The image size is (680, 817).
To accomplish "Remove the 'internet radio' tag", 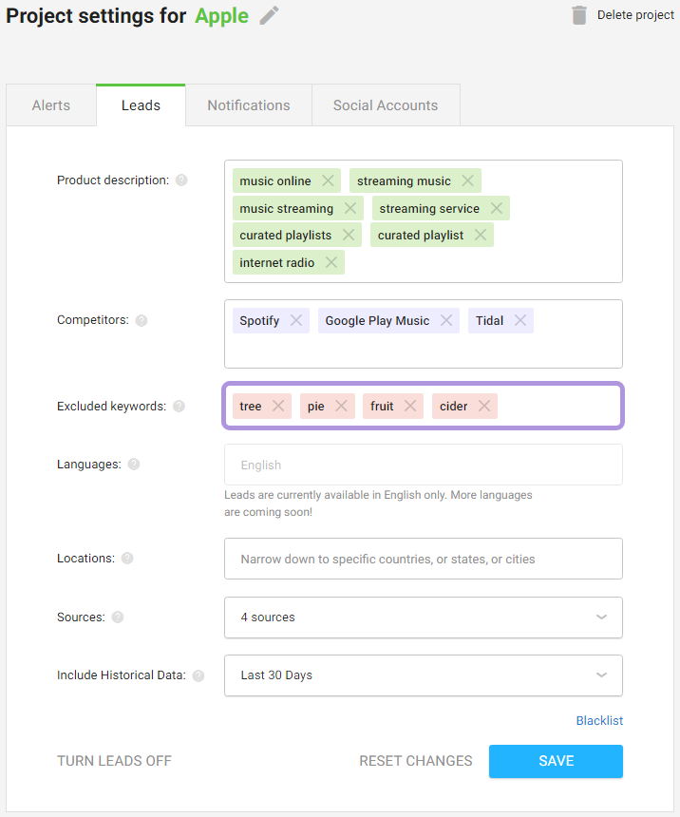I will (331, 262).
